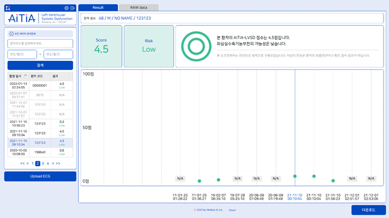389x218 pixels.
Task: Toggle the analysis-complete check circle
Action: click(11, 34)
